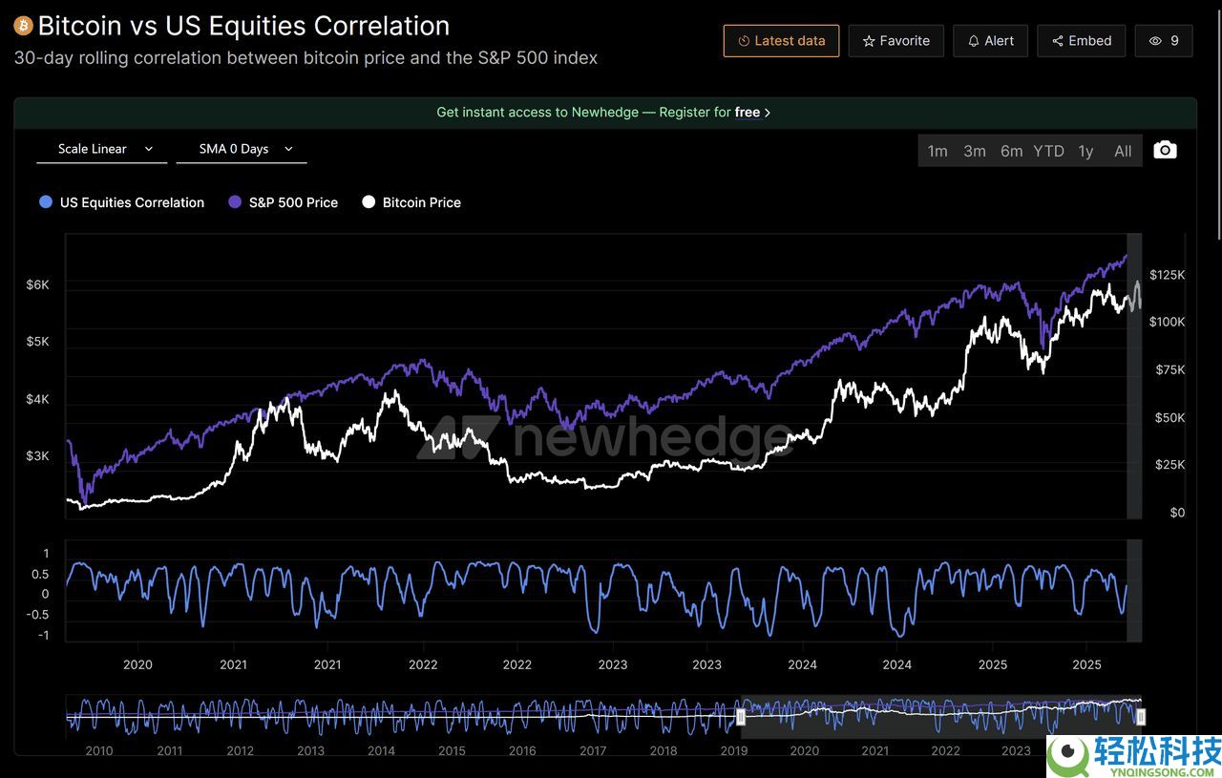Switch to the YTD time range
The width and height of the screenshot is (1222, 778).
click(1048, 151)
